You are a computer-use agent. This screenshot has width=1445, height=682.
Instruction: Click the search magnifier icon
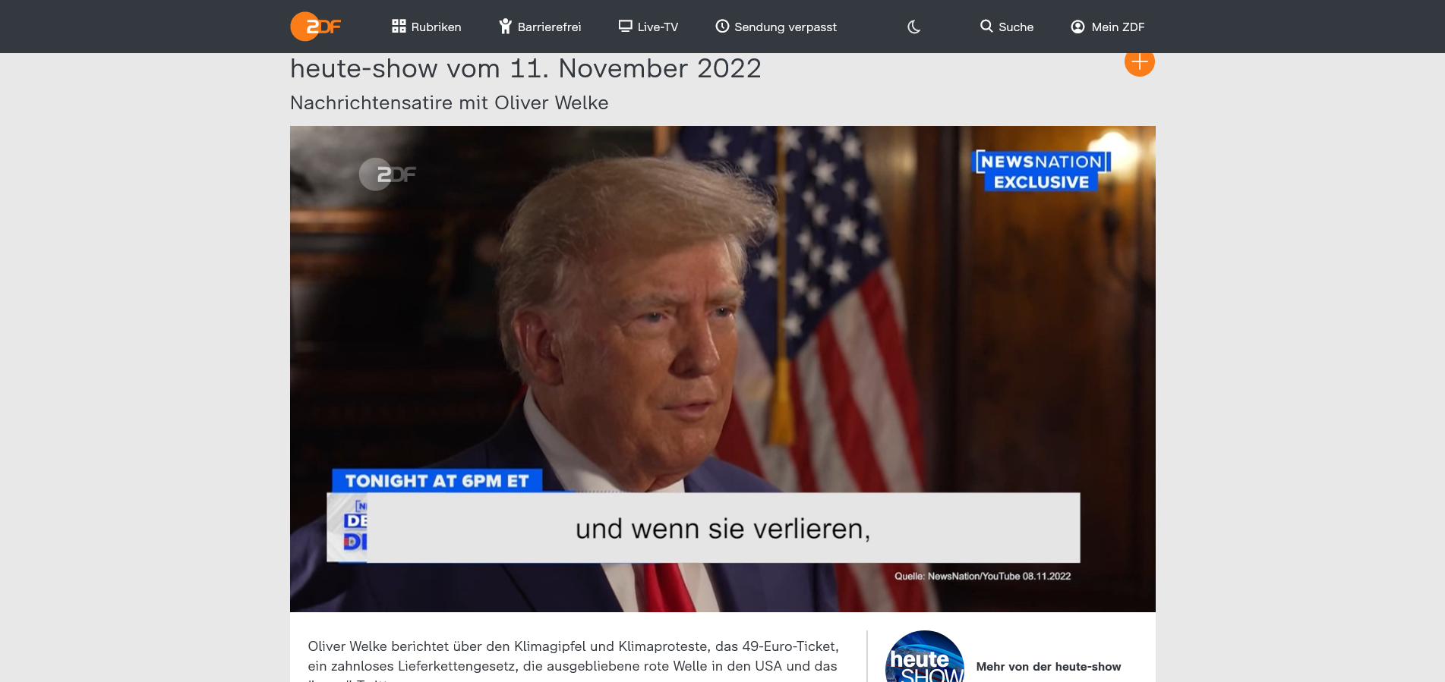(x=986, y=27)
